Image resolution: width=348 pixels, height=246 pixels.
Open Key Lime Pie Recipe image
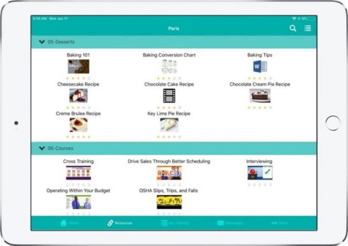[169, 125]
